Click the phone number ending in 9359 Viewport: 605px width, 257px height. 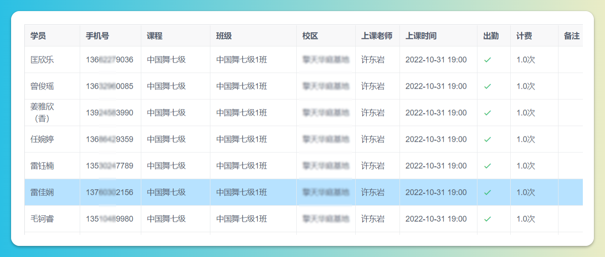pyautogui.click(x=109, y=140)
